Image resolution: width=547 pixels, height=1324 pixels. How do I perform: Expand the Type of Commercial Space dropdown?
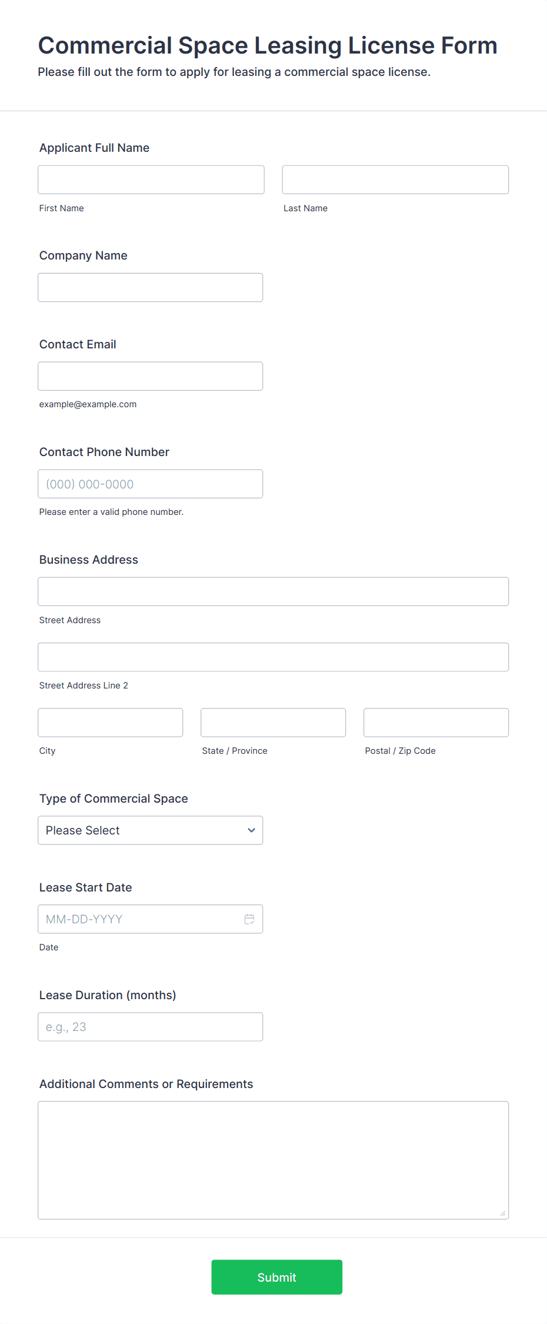coord(150,830)
